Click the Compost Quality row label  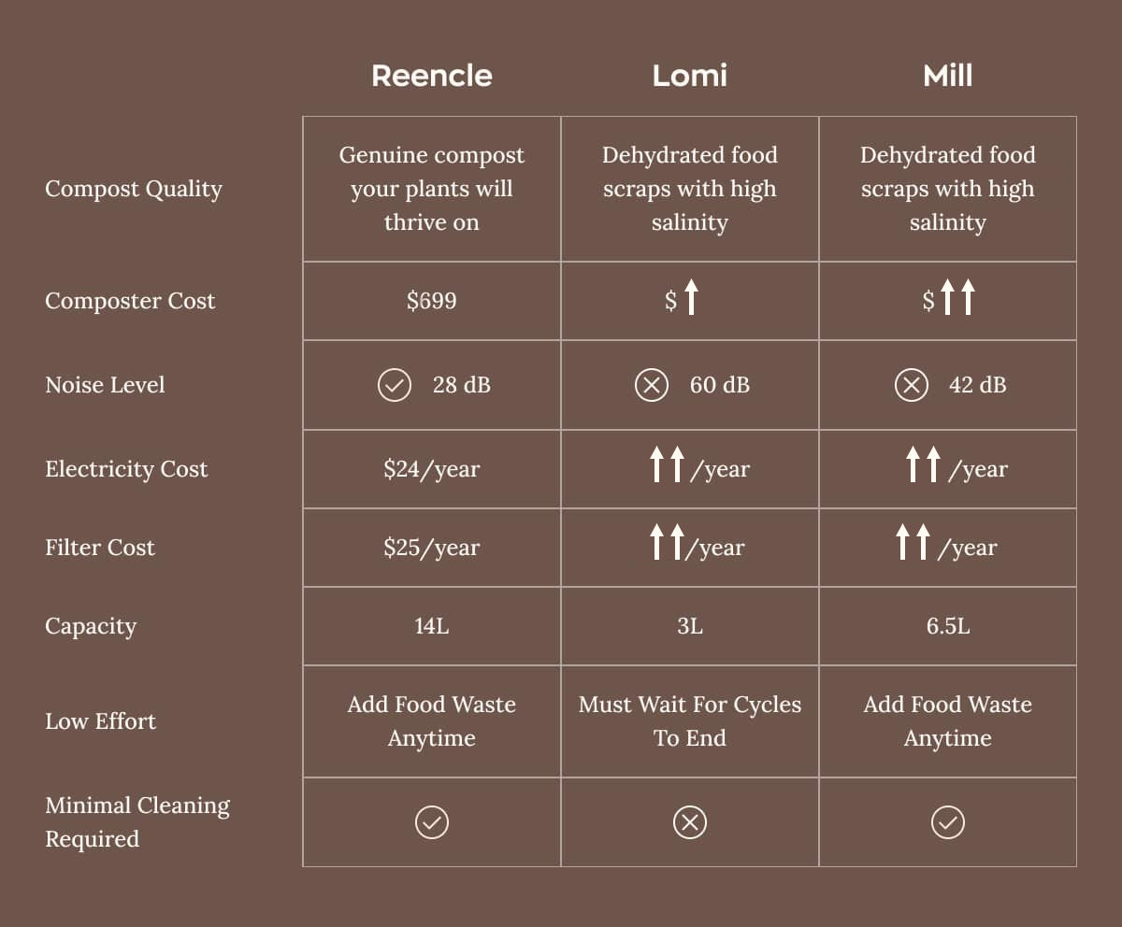click(134, 189)
